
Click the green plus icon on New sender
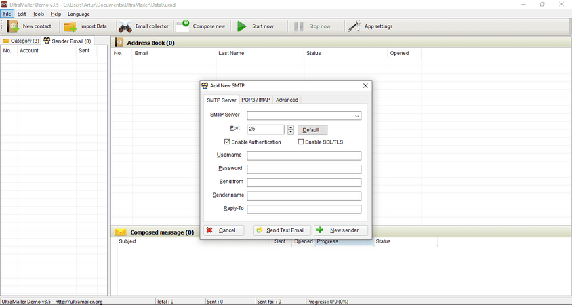point(320,230)
